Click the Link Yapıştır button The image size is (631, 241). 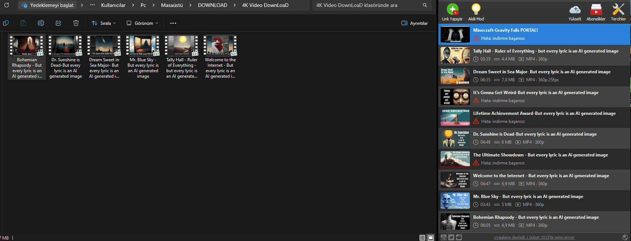452,12
